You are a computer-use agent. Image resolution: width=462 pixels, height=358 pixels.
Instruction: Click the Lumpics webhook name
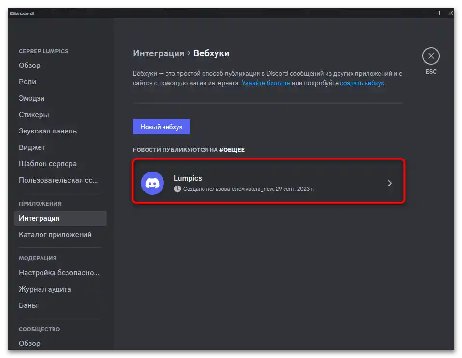point(188,178)
